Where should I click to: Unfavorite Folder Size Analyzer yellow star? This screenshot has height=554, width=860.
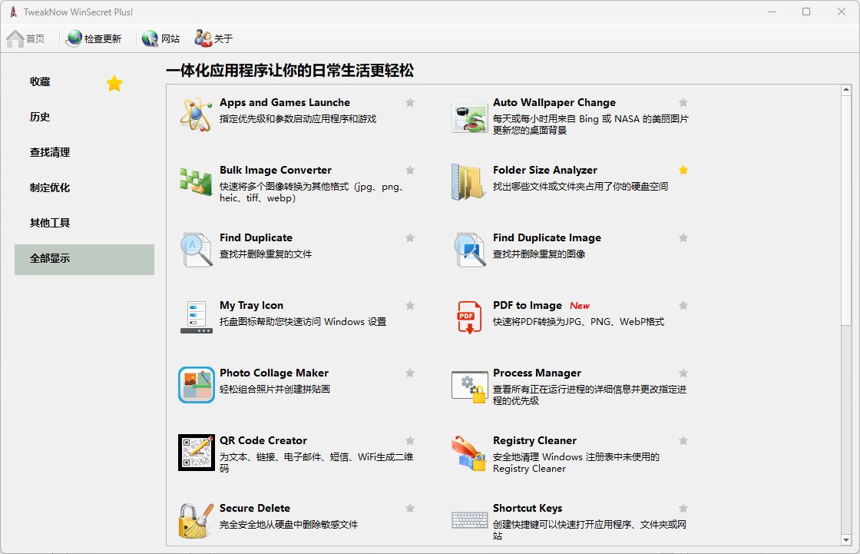683,171
